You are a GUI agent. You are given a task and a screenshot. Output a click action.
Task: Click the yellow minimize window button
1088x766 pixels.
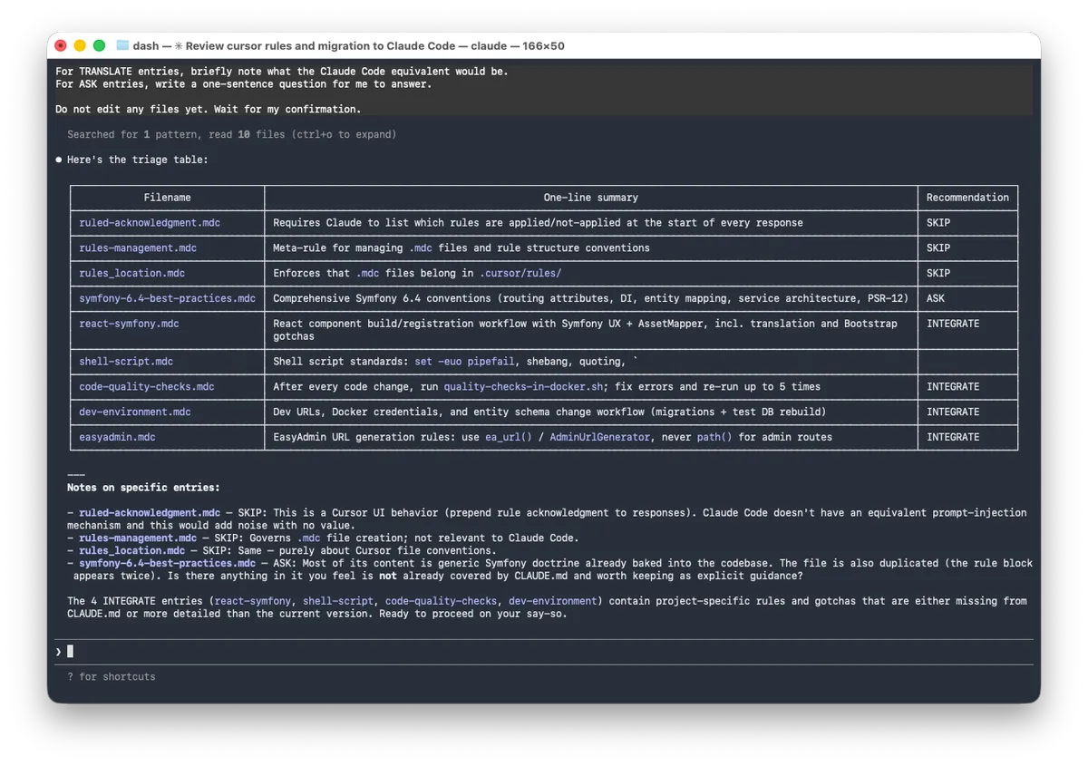(80, 45)
